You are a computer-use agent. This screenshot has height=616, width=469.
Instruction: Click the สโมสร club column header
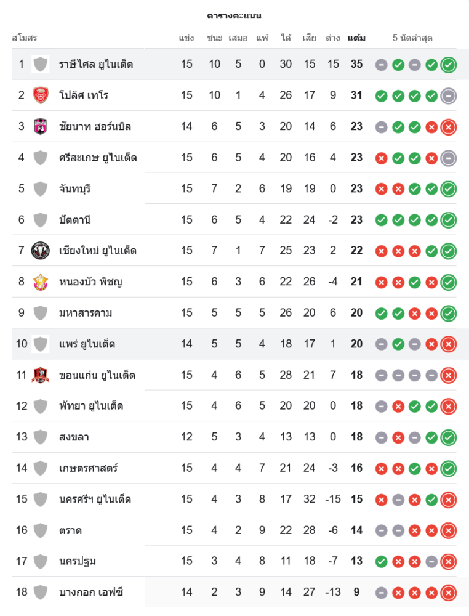tap(25, 38)
